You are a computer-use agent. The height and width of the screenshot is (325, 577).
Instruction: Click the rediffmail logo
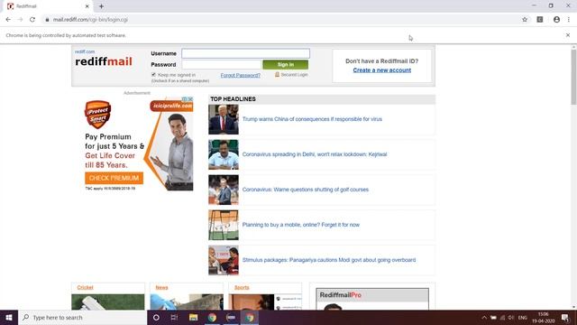[x=104, y=61]
